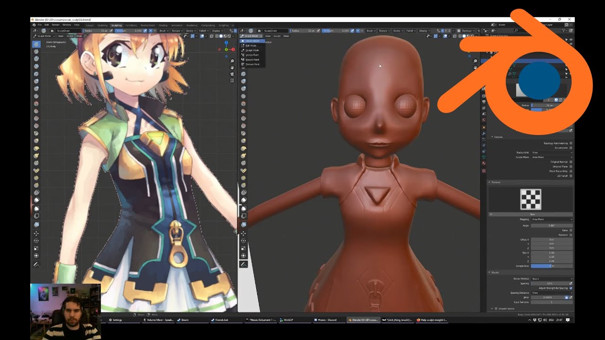
Task: Toggle strength pressure sensitivity icon in left header
Action: (145, 31)
